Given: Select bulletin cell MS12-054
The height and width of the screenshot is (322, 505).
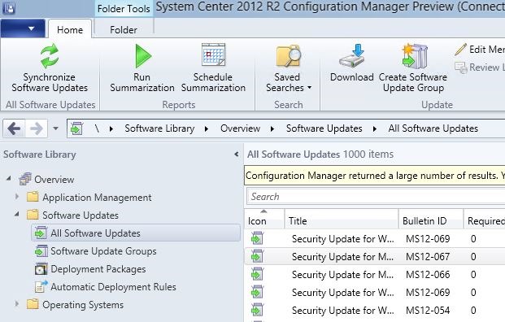Looking at the screenshot, I should point(428,311).
